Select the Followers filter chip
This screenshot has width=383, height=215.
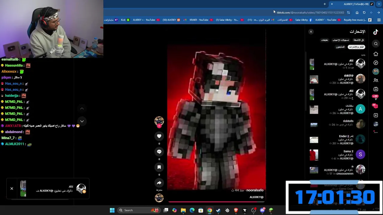click(340, 47)
